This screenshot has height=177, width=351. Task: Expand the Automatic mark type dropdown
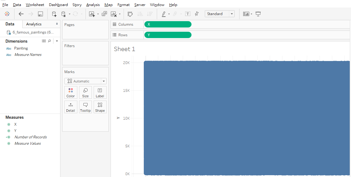click(104, 81)
